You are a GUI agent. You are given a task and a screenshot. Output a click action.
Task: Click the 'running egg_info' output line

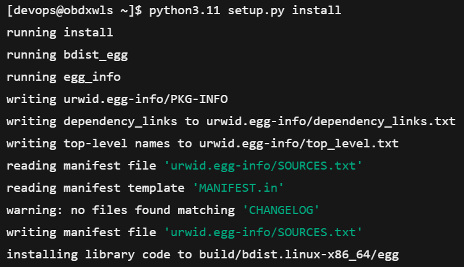64,77
